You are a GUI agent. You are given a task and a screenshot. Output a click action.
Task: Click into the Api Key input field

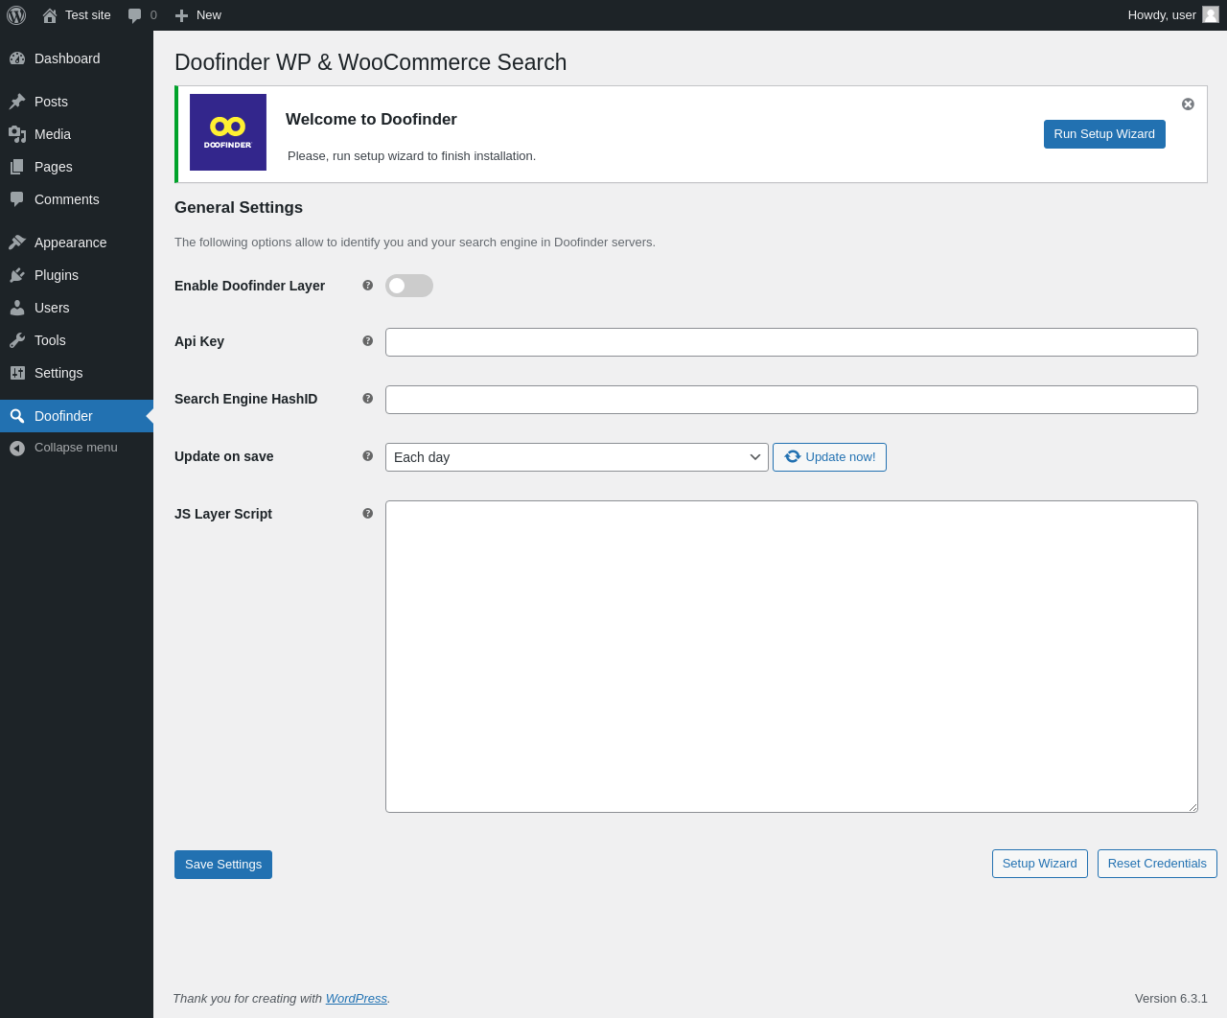792,342
